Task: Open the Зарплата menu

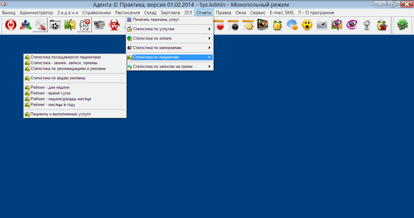Action: [x=170, y=13]
